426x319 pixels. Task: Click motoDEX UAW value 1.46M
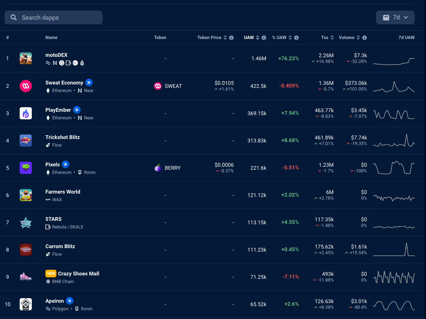259,58
